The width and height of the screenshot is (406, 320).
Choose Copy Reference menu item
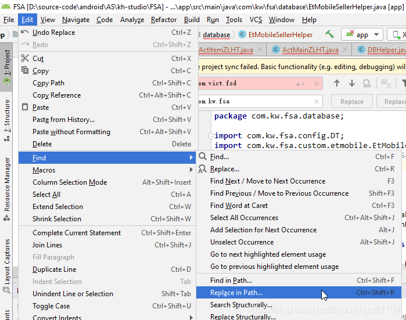[x=107, y=95]
